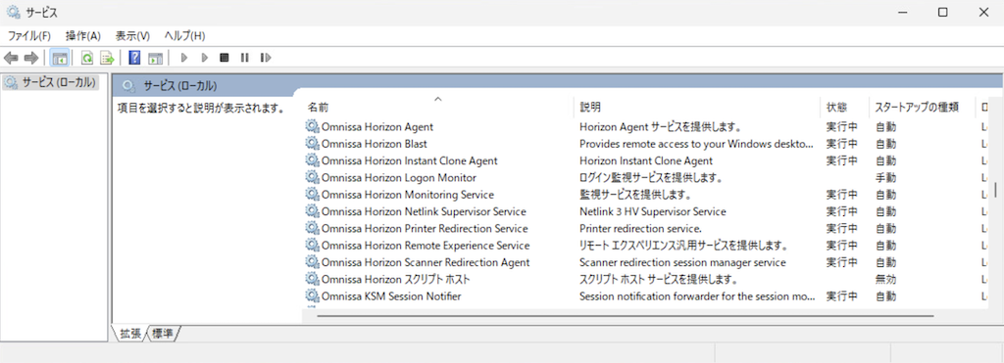Click description 'Printer redirection service.'
This screenshot has width=1004, height=363.
[640, 228]
